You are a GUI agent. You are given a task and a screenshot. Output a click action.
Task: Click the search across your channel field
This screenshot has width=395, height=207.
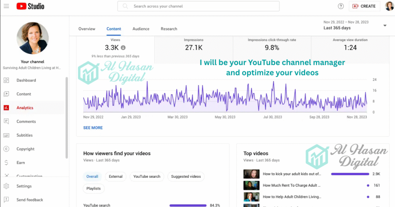coord(198,6)
